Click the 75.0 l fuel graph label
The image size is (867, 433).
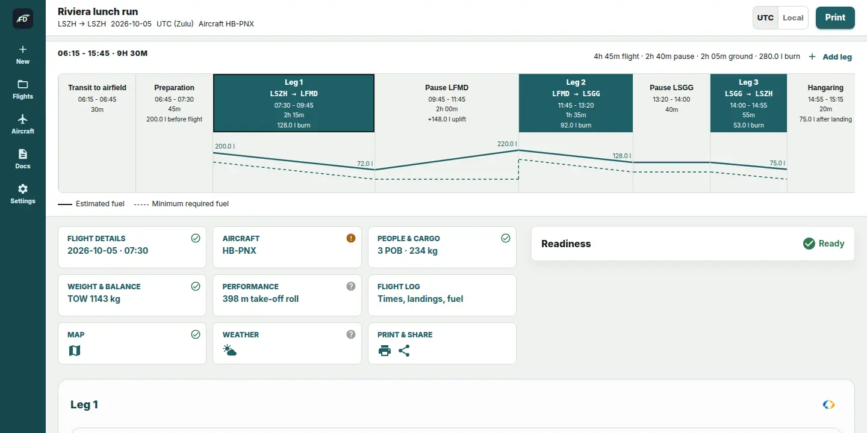coord(777,163)
